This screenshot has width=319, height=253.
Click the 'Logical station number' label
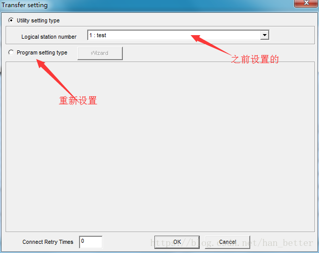click(x=49, y=37)
